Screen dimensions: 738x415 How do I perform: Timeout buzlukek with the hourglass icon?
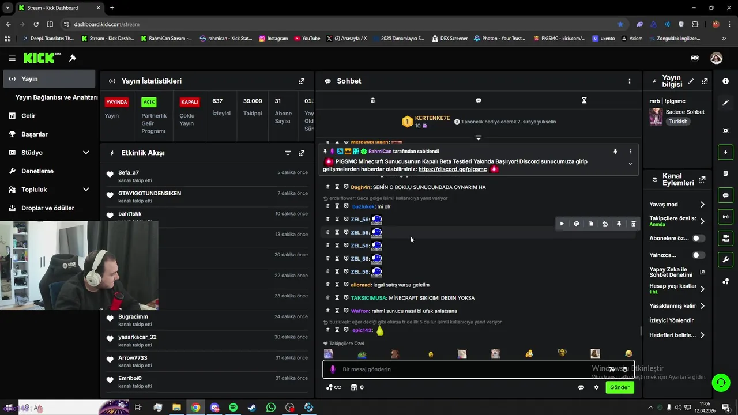click(337, 206)
